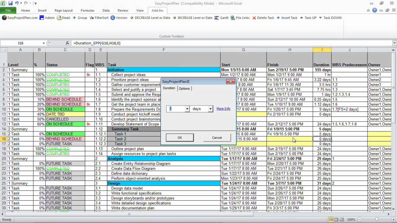Open the Admin add-in tool
Screen dimensions: 397x223
click(x=47, y=18)
